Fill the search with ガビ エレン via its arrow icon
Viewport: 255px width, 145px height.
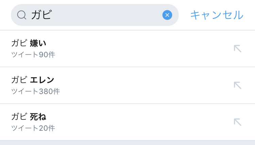(x=237, y=85)
